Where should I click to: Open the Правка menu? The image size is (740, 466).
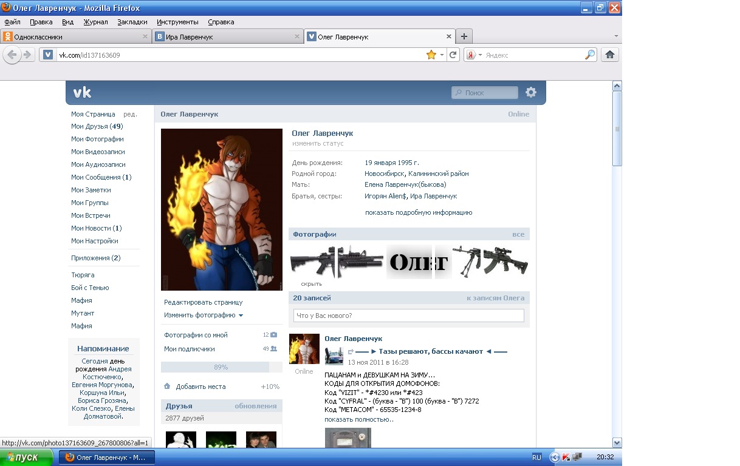(x=41, y=22)
